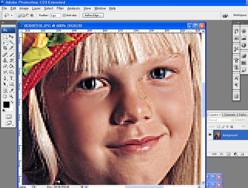Click the foreground color swatch (black)
248x188 pixels.
[x=6, y=105]
